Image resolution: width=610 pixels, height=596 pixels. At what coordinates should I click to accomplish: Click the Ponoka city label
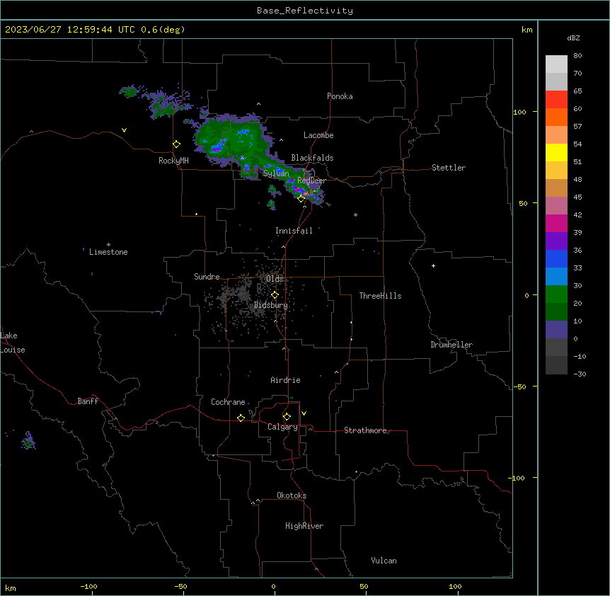click(x=340, y=96)
